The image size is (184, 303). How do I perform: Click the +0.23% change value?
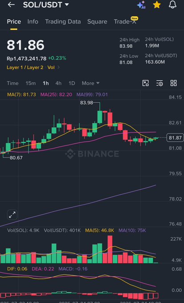click(57, 58)
